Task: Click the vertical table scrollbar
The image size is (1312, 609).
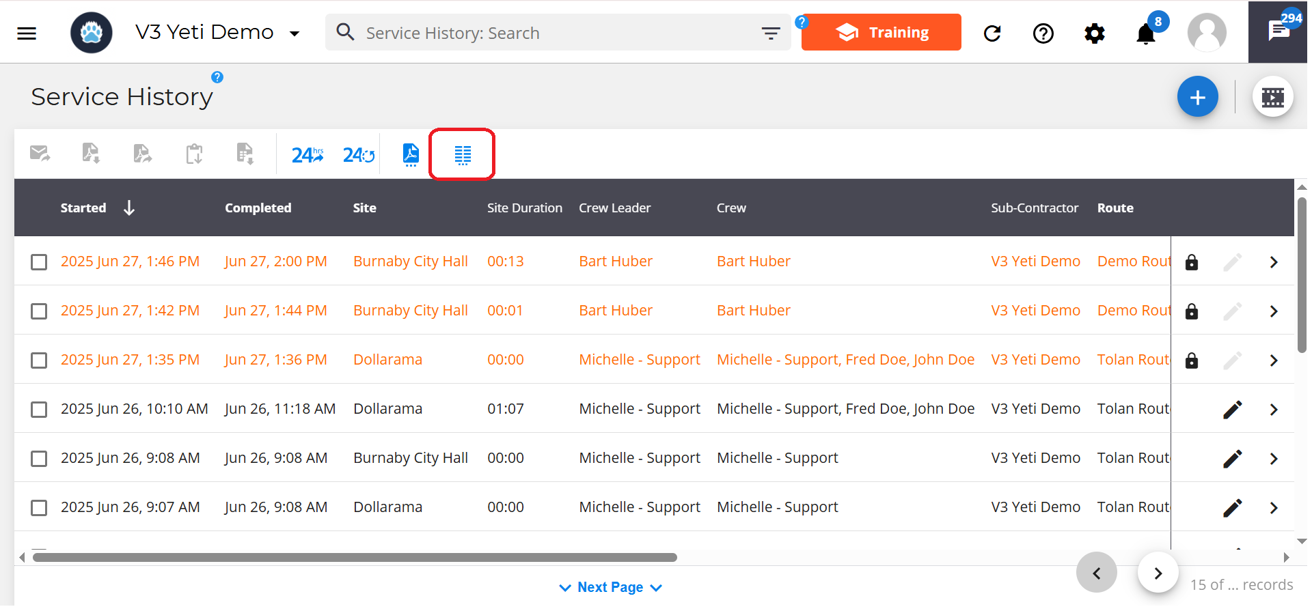Action: point(1302,274)
